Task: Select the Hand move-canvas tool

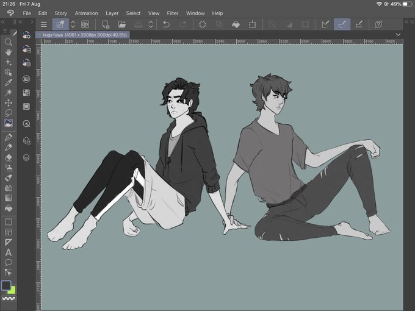Action: (x=9, y=52)
